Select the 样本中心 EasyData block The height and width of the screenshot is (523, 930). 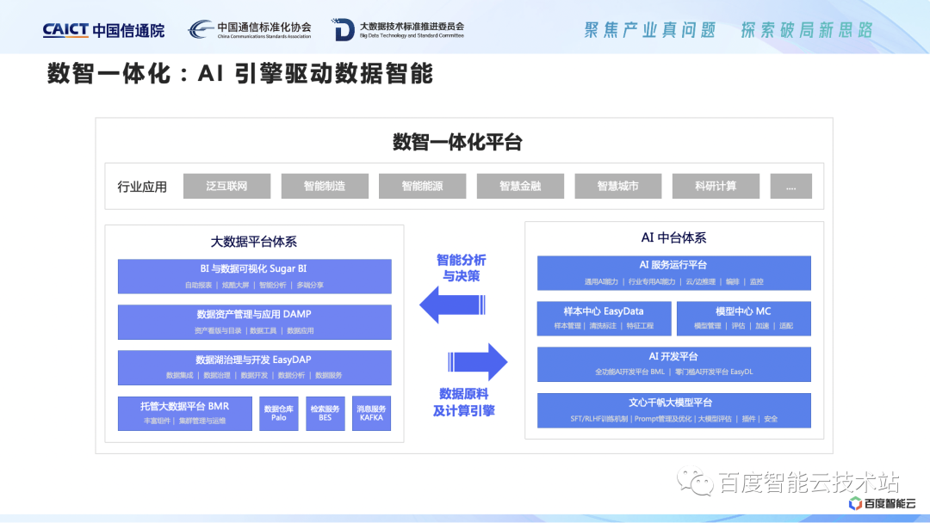603,317
